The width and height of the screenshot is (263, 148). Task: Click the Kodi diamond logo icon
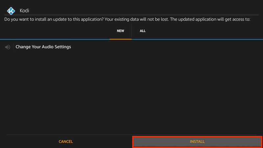coord(11,11)
